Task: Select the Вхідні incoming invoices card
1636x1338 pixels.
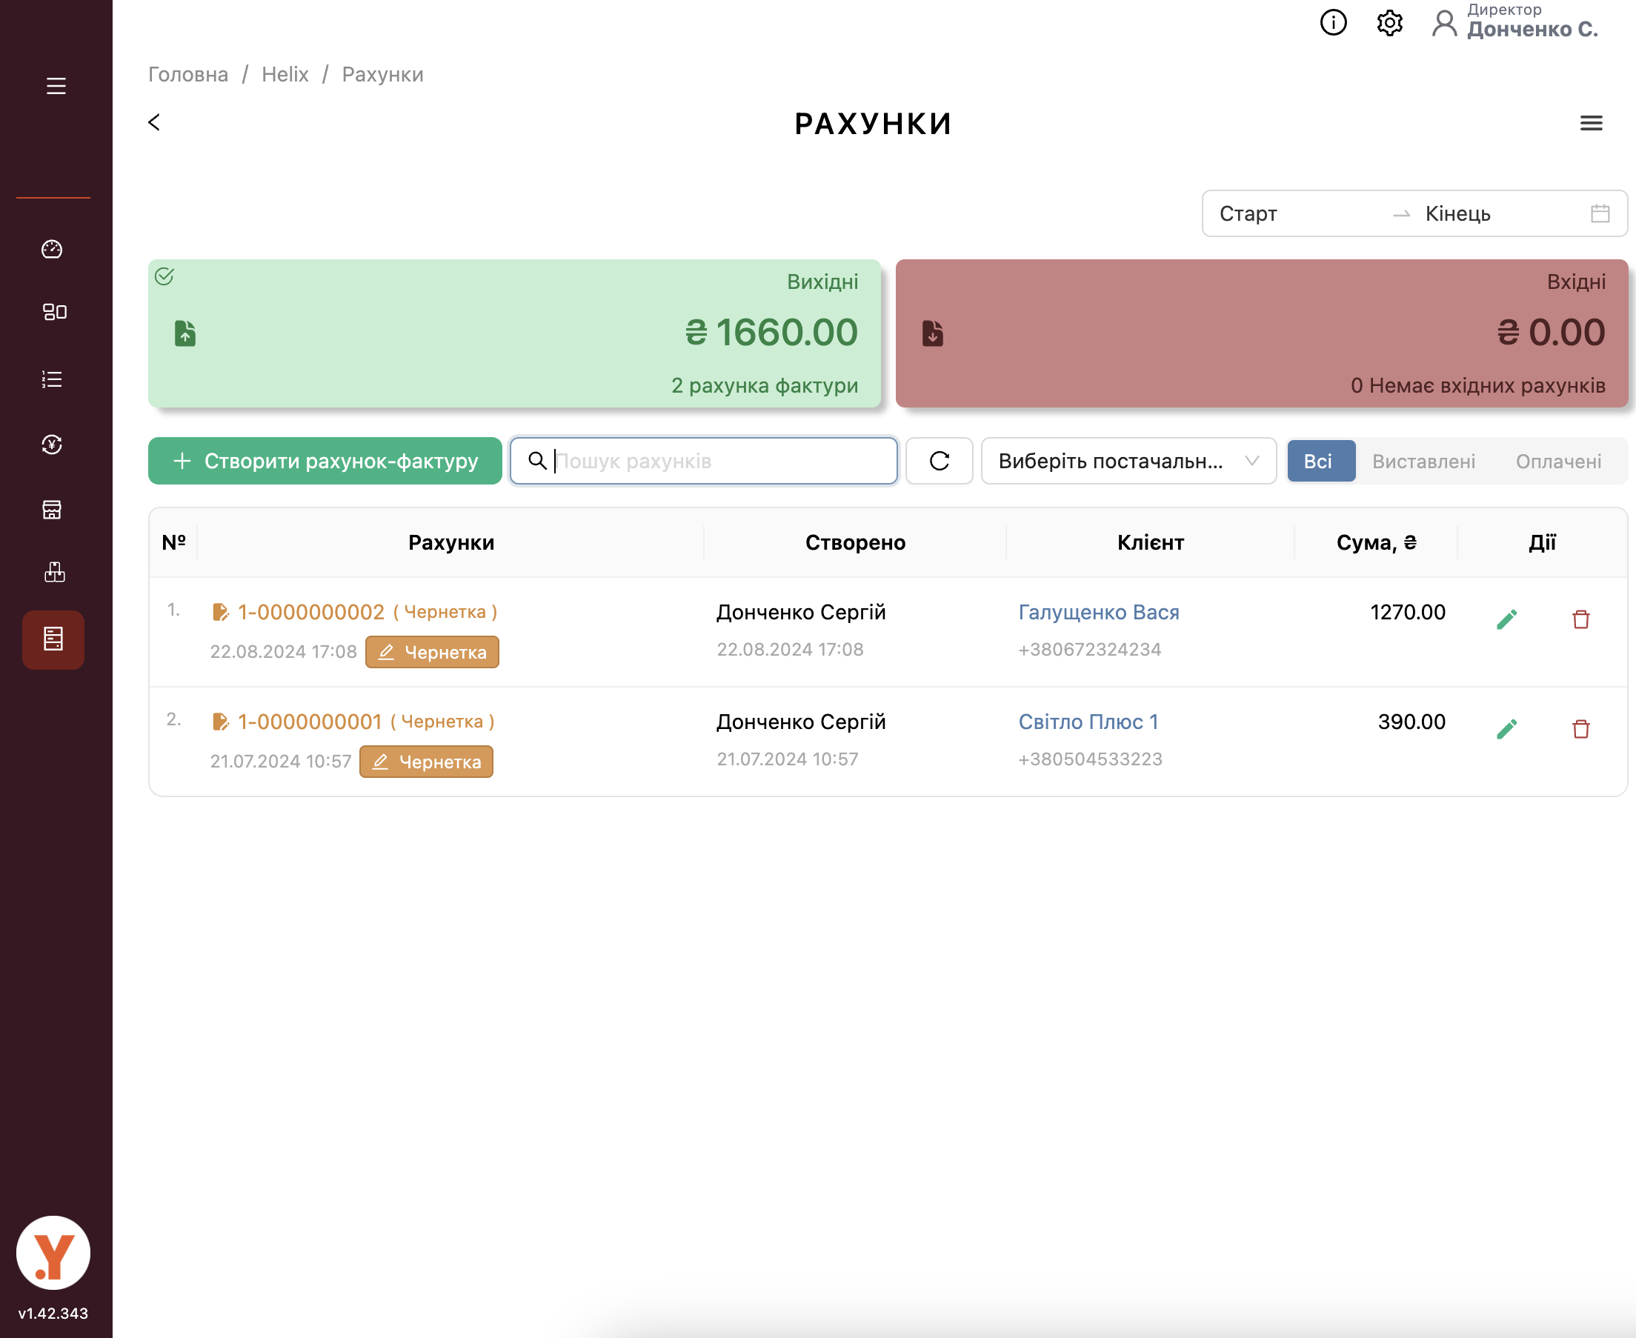Action: (x=1261, y=333)
